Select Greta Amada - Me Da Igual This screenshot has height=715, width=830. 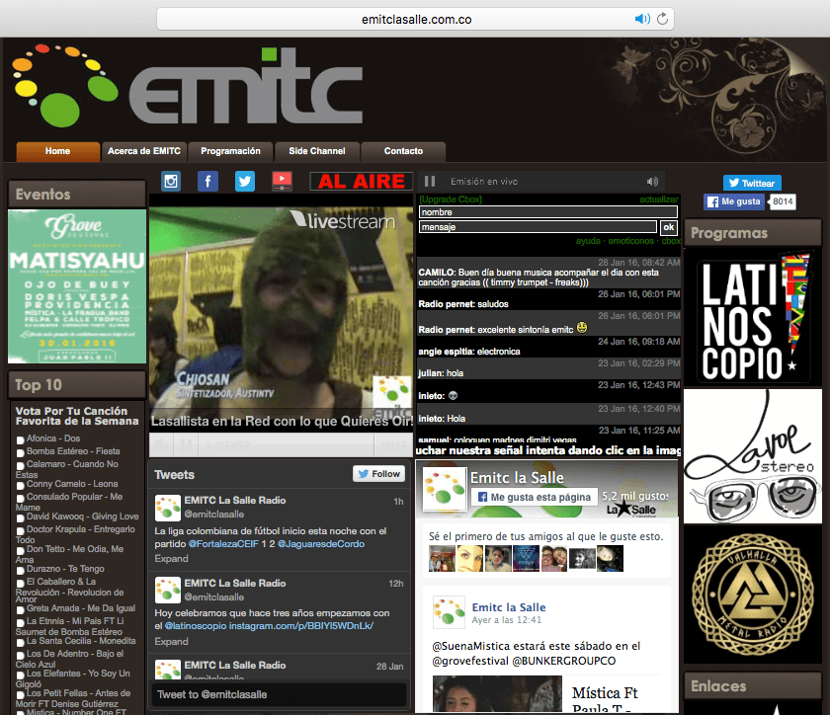[20, 610]
